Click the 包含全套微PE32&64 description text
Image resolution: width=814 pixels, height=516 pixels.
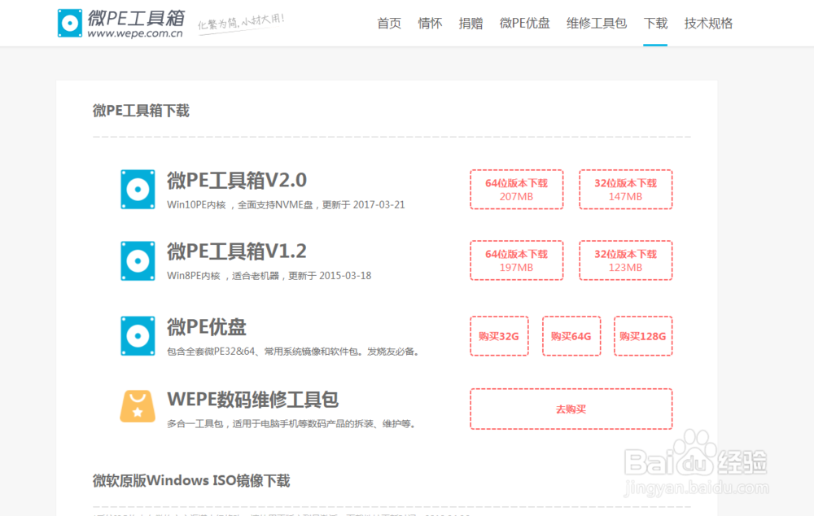tap(293, 352)
